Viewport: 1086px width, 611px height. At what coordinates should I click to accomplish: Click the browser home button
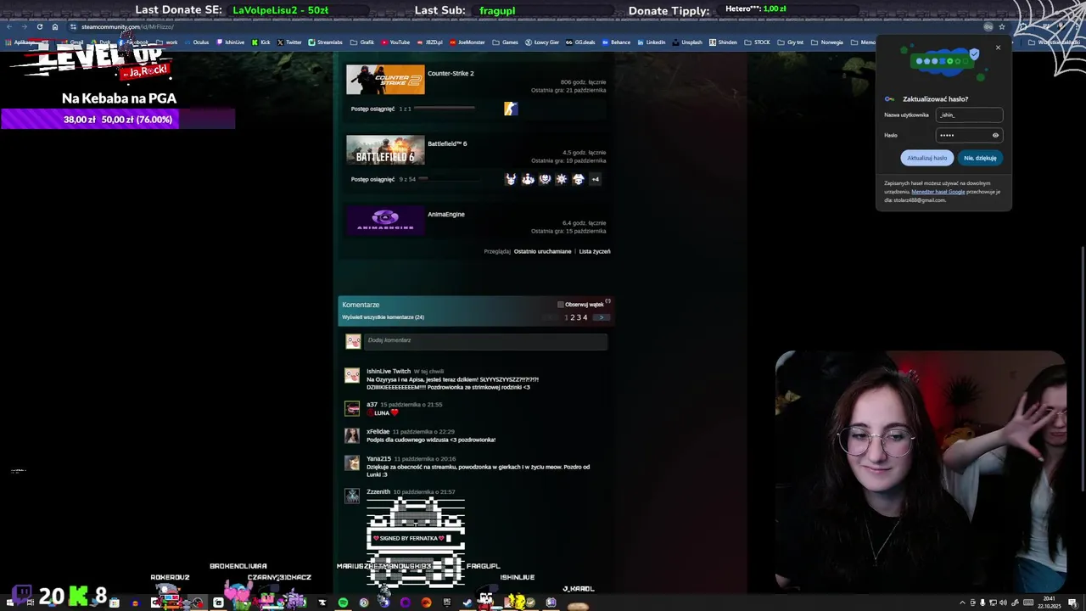click(x=55, y=26)
